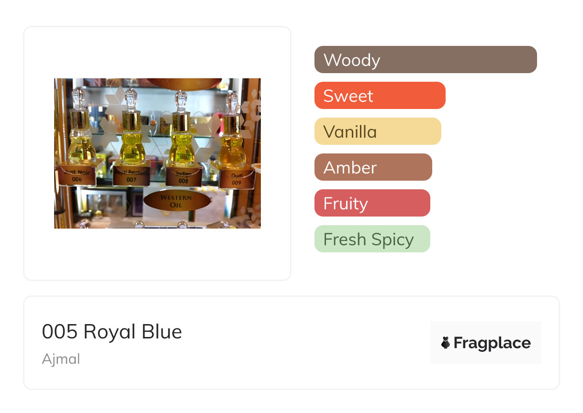This screenshot has height=413, width=583.
Task: Click the Fragplace bottle logo icon
Action: click(446, 343)
